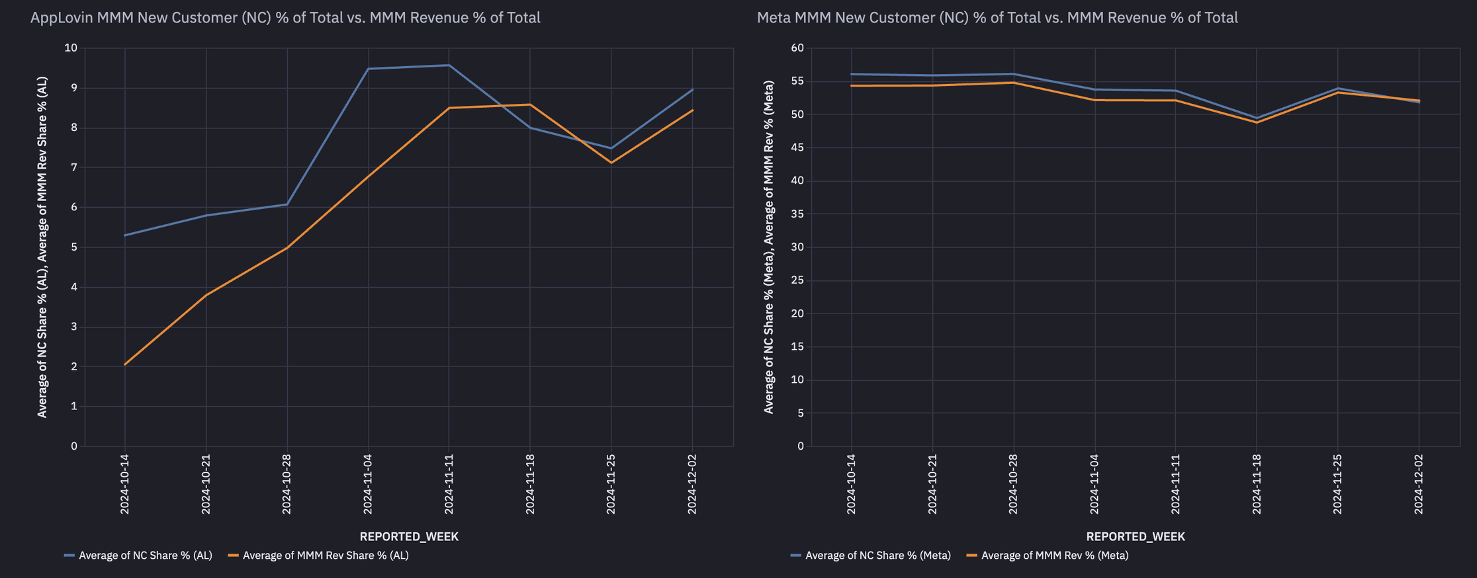The height and width of the screenshot is (578, 1477).
Task: Click y-axis value 10 on AppLovin chart
Action: [x=71, y=48]
